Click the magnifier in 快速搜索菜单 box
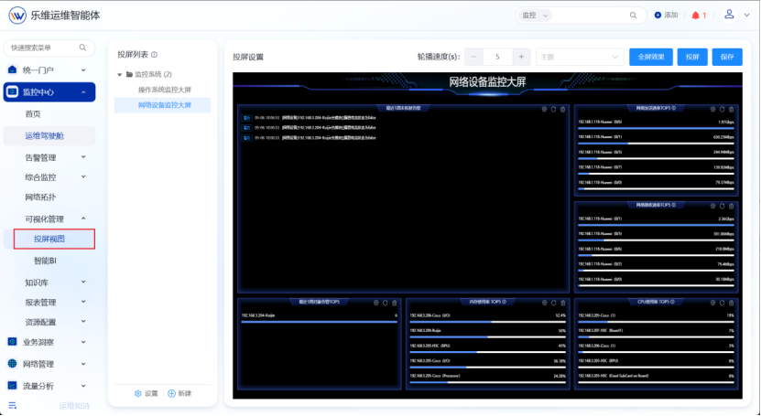This screenshot has width=761, height=416. [x=82, y=48]
